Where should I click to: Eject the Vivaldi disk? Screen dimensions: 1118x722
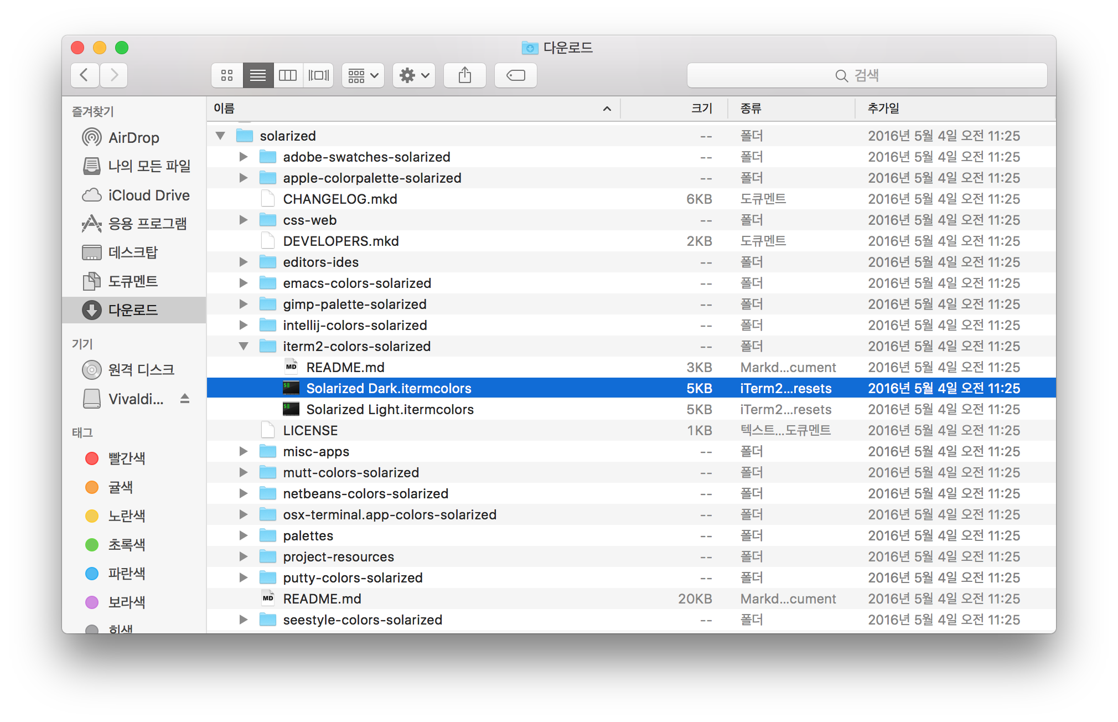(x=185, y=399)
